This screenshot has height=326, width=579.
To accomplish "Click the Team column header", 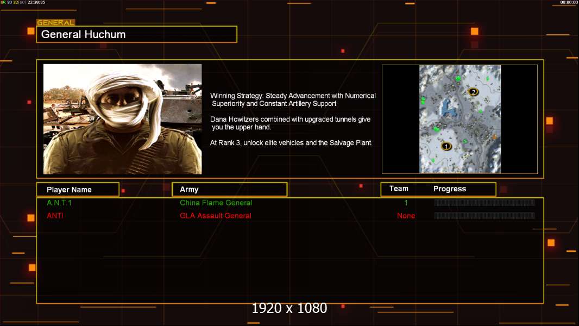I will (399, 189).
